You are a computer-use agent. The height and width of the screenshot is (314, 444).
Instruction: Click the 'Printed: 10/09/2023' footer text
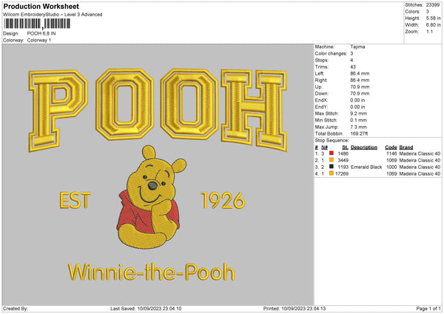tap(295, 309)
